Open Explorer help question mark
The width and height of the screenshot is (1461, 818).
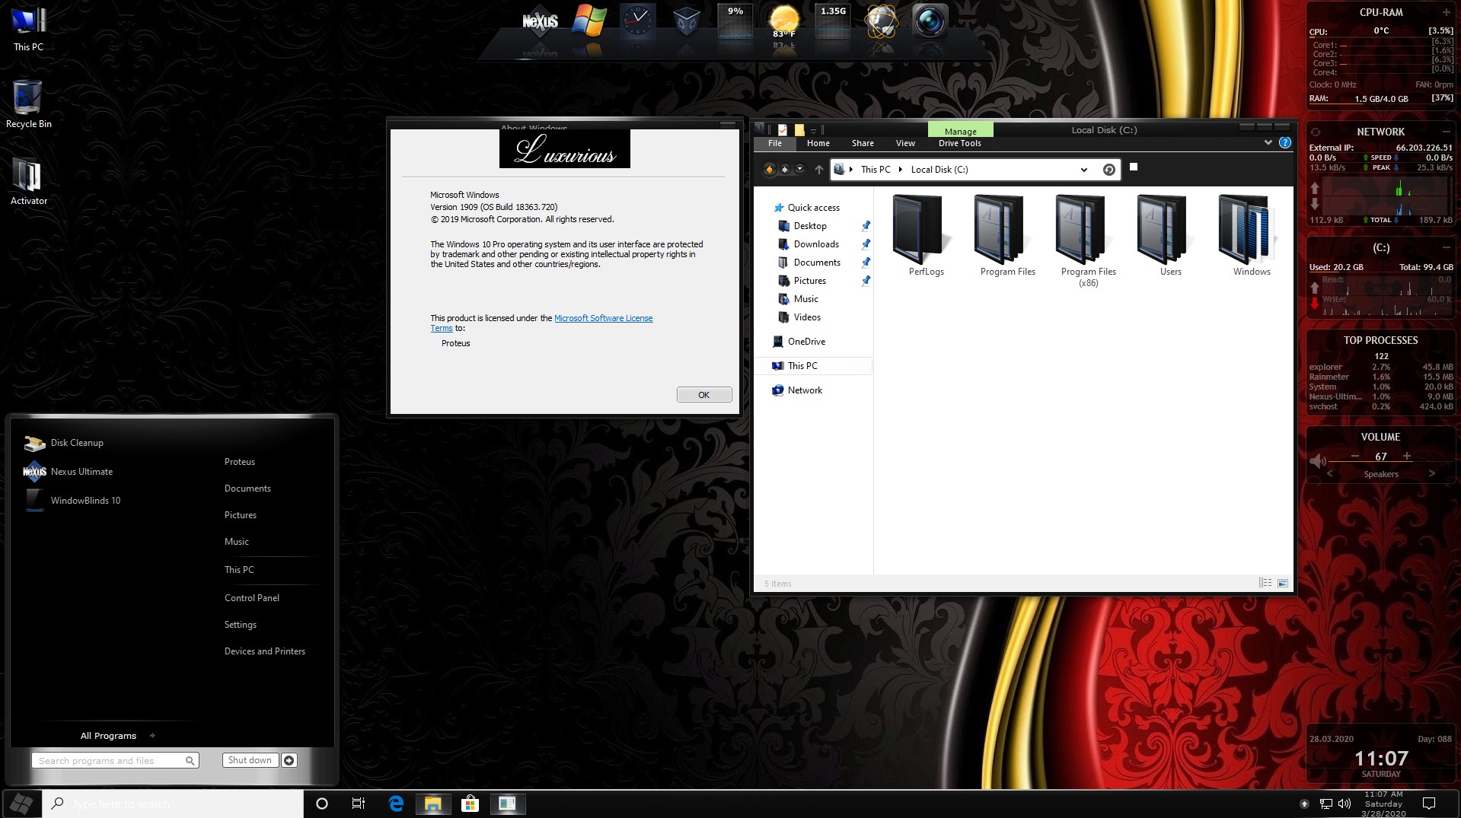pyautogui.click(x=1284, y=142)
